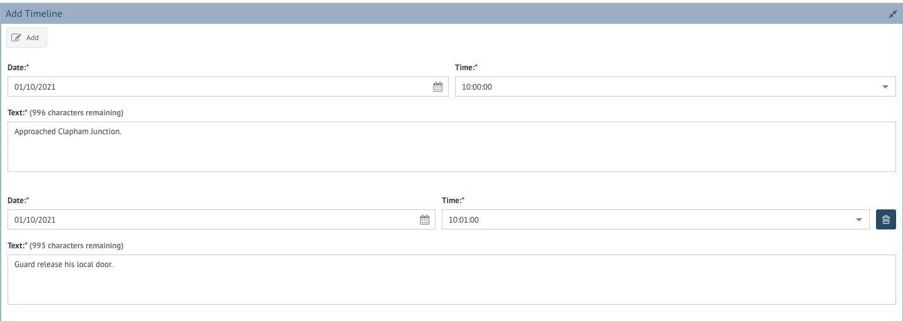Expand the second time field's arrow

859,220
